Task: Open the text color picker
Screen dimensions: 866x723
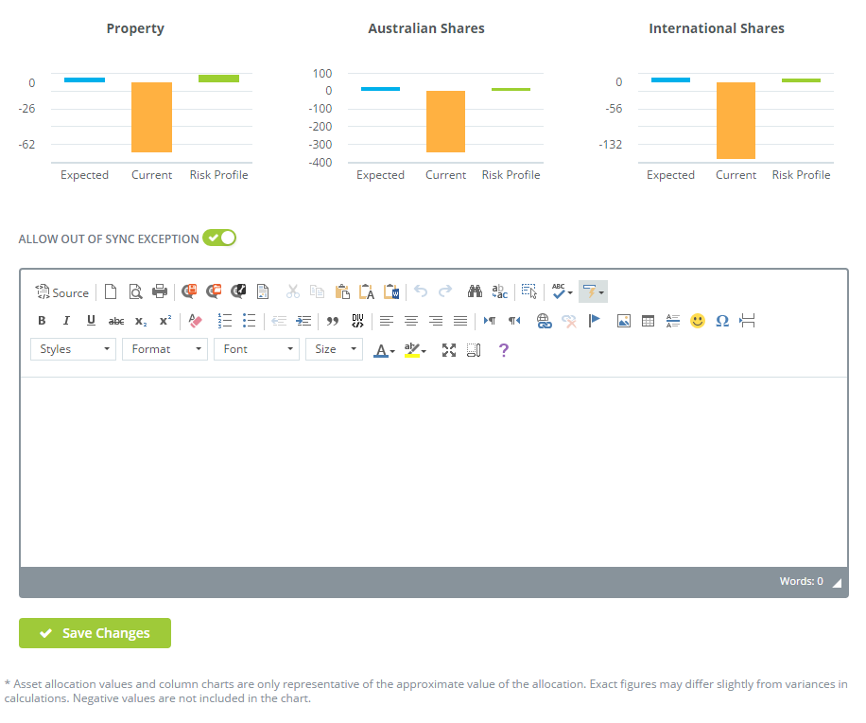Action: pyautogui.click(x=384, y=350)
